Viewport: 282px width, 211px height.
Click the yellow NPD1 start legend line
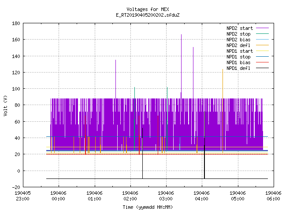(x=262, y=51)
